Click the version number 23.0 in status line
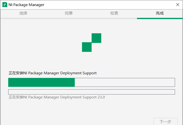The width and height of the screenshot is (183, 125). pos(101,97)
